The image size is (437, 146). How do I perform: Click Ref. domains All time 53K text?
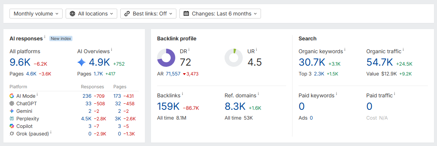click(239, 118)
